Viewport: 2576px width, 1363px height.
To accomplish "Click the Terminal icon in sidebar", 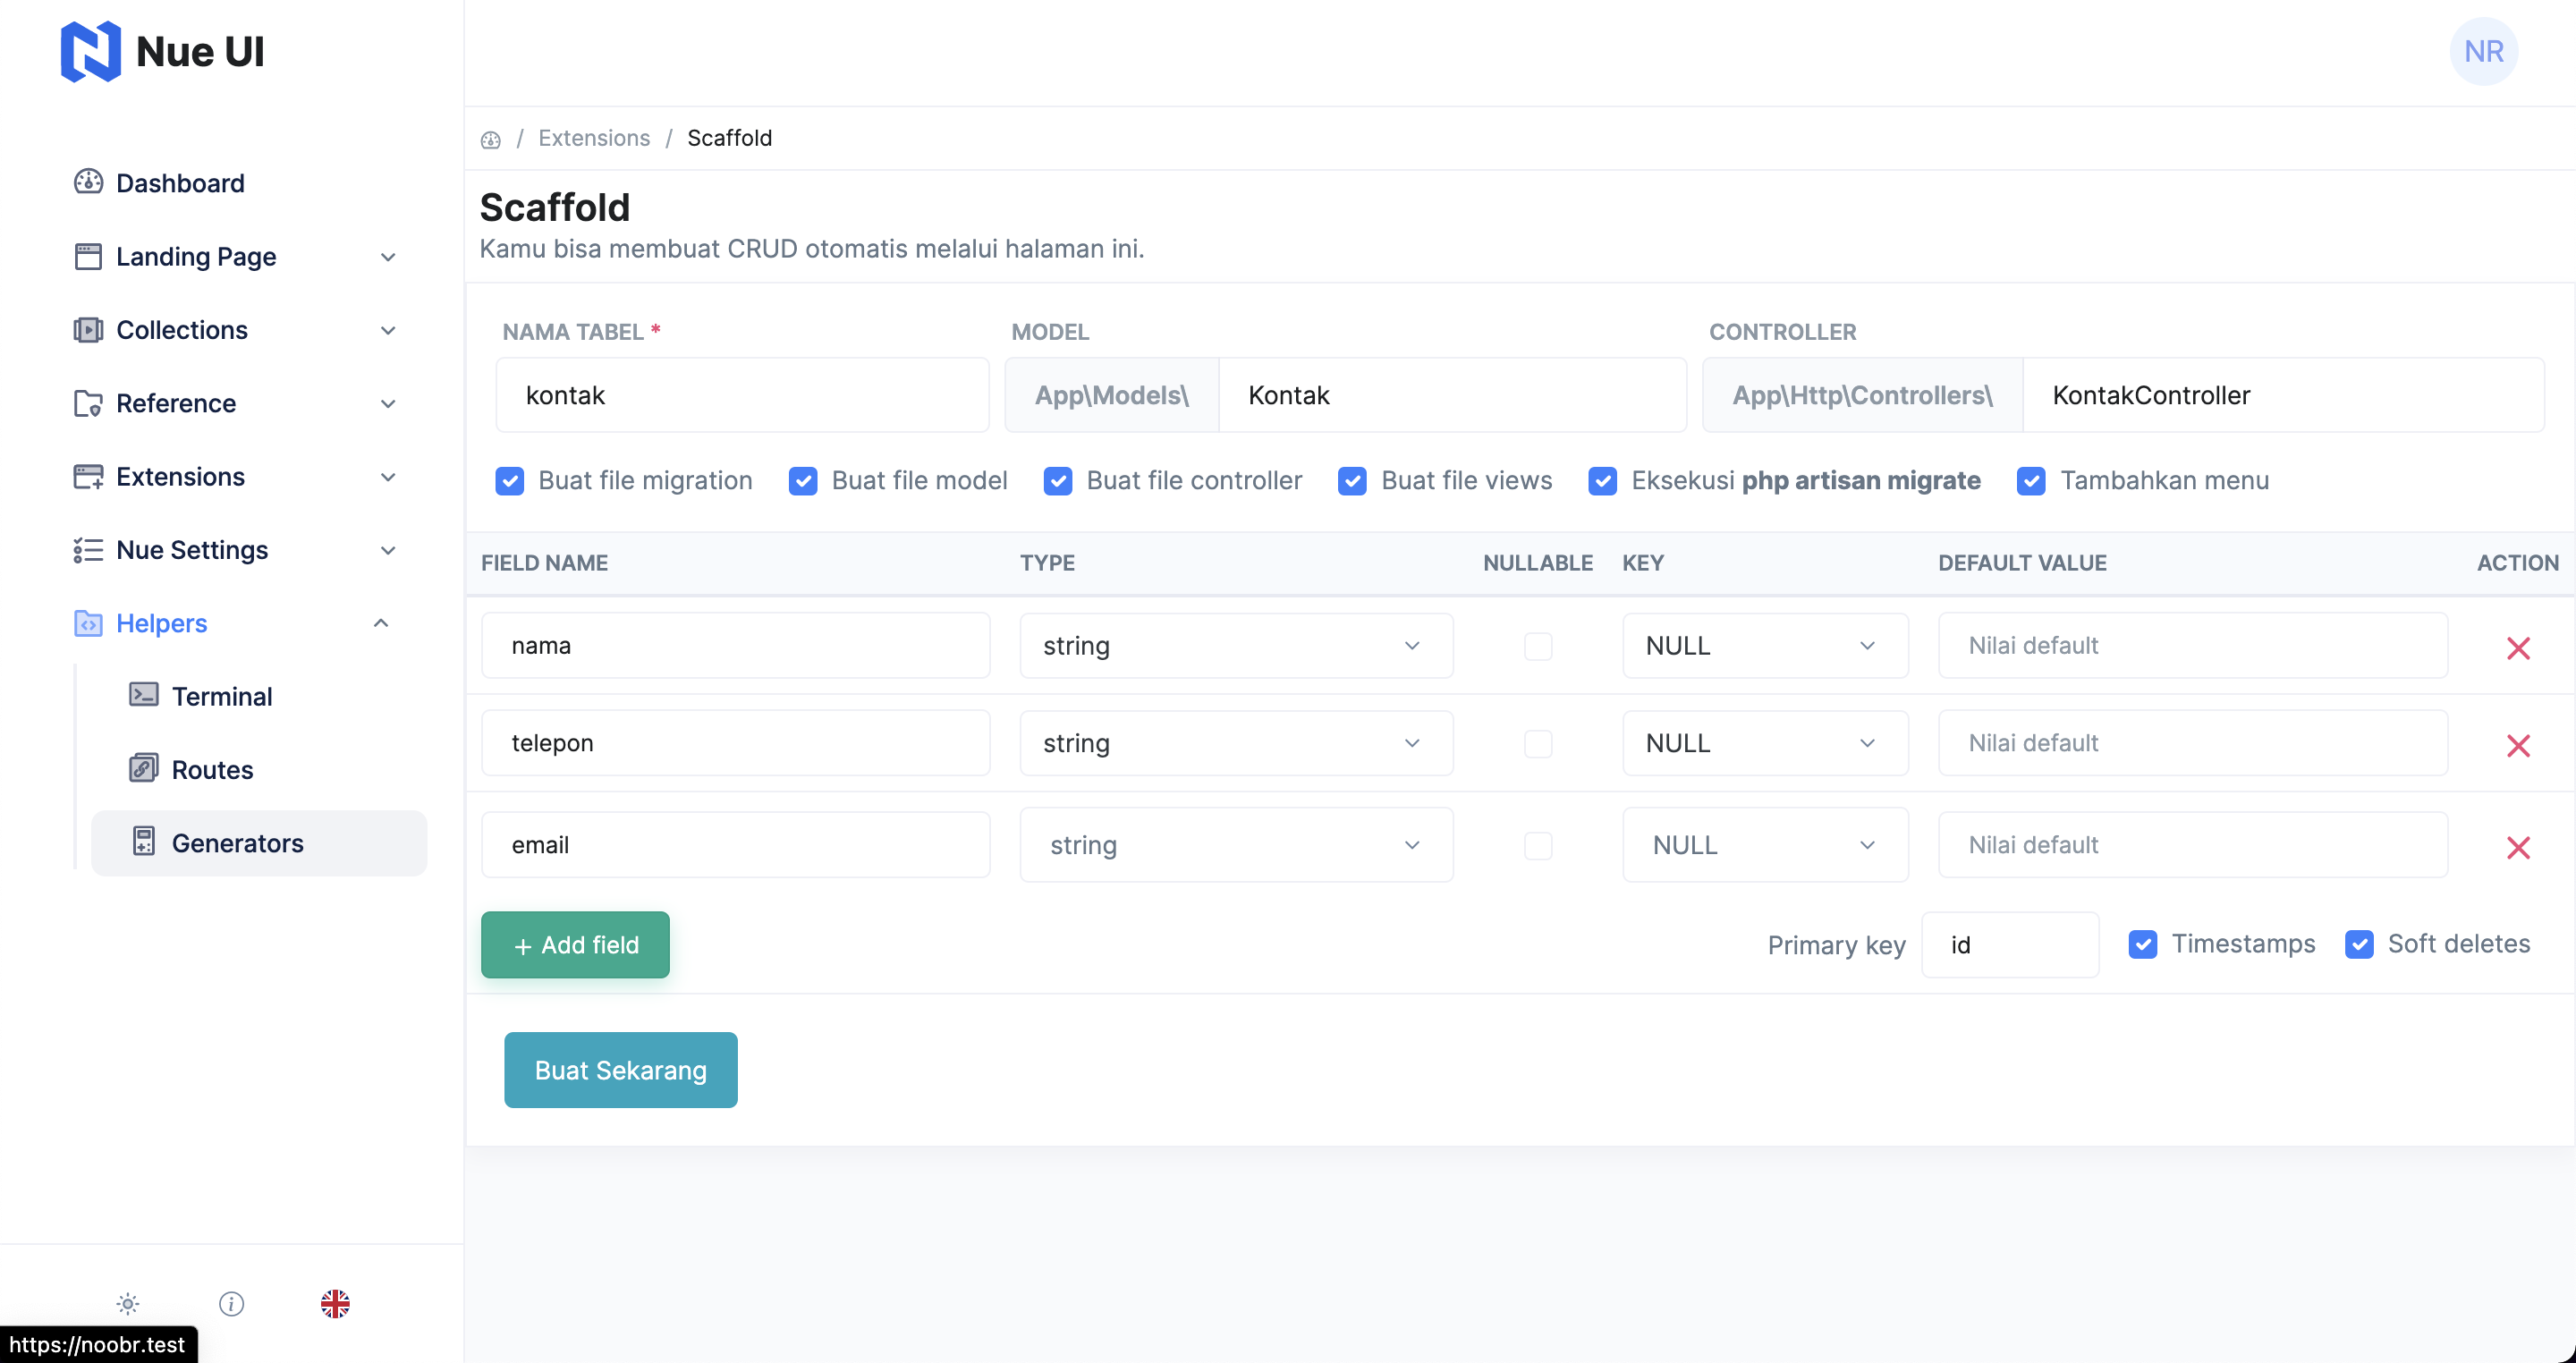I will 144,695.
